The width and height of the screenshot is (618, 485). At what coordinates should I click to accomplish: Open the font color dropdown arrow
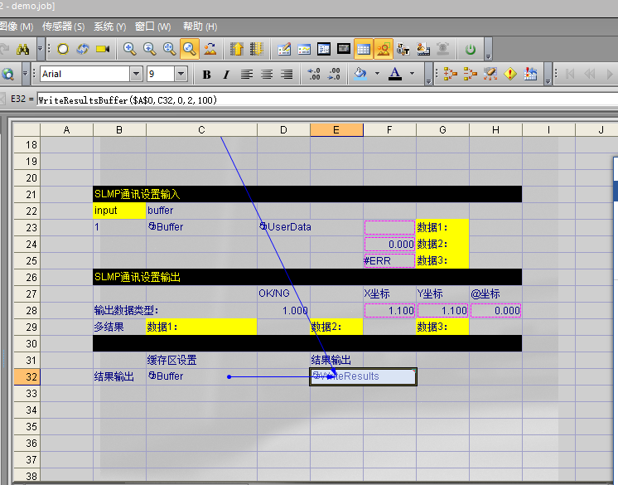[413, 74]
